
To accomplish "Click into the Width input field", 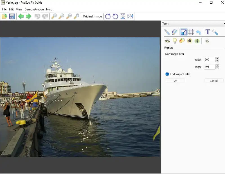I will pyautogui.click(x=209, y=60).
